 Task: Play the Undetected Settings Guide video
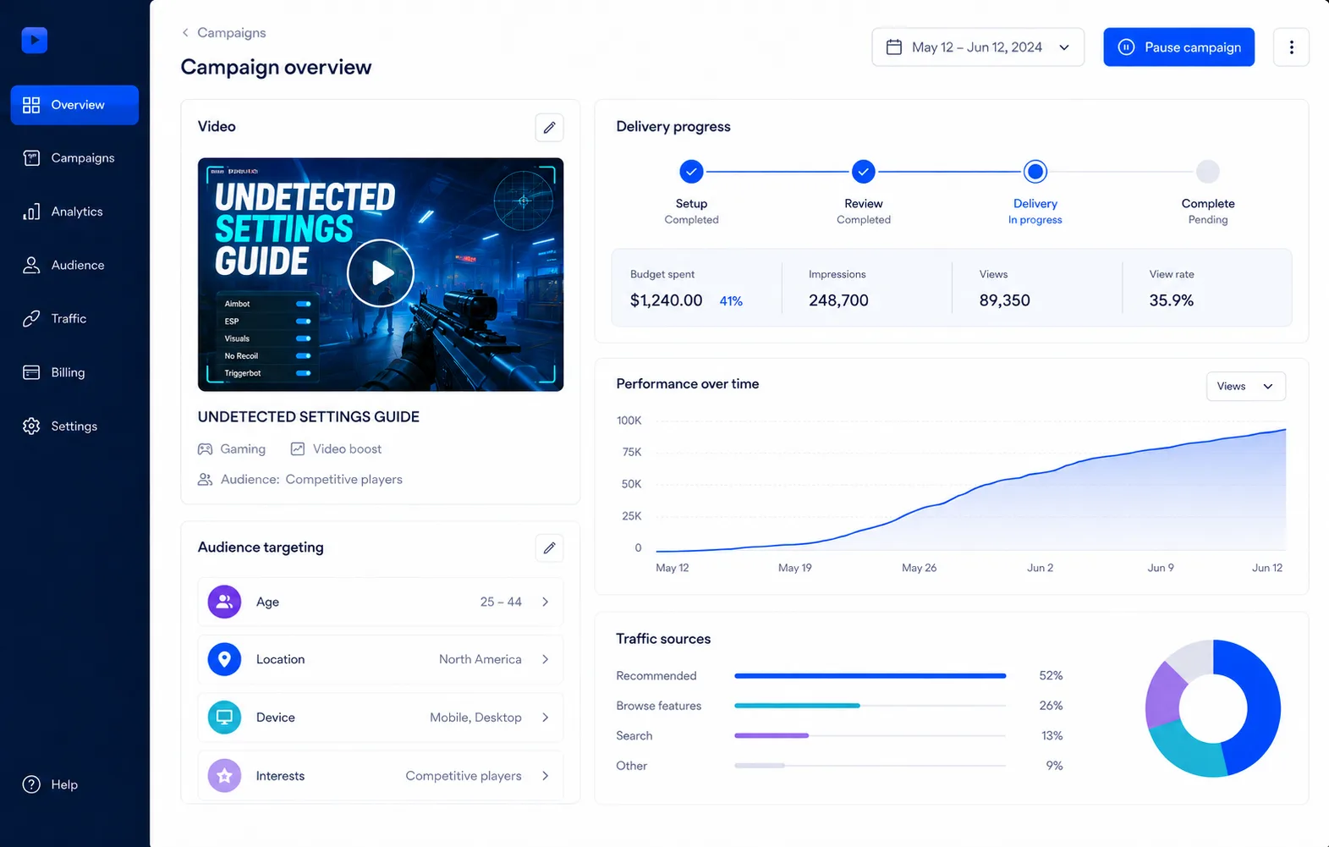click(381, 273)
